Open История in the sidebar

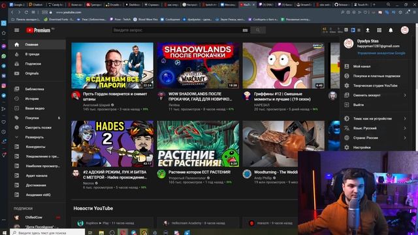pos(37,99)
